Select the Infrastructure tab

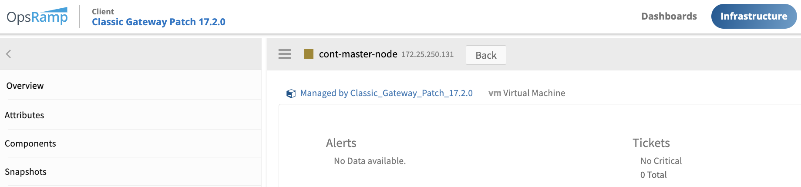(754, 17)
